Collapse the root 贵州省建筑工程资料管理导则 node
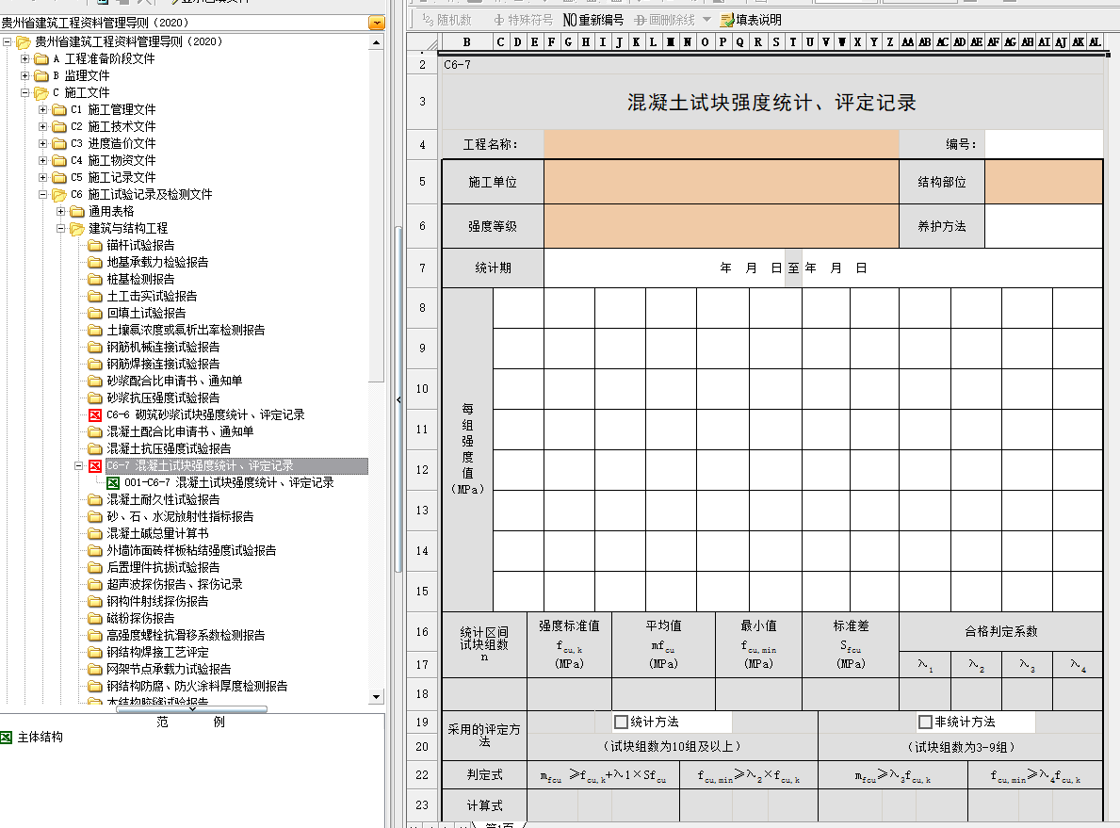This screenshot has width=1120, height=828. (x=8, y=42)
